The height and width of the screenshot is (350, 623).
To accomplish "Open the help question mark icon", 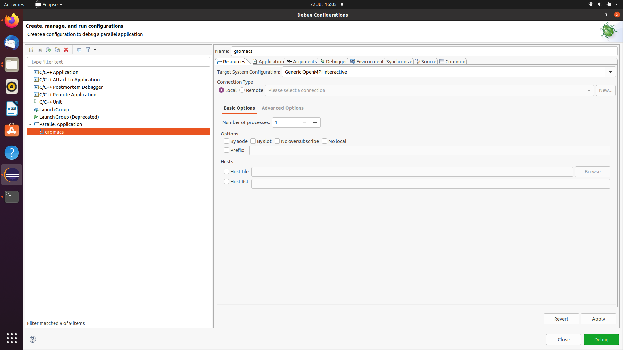I will [33, 339].
